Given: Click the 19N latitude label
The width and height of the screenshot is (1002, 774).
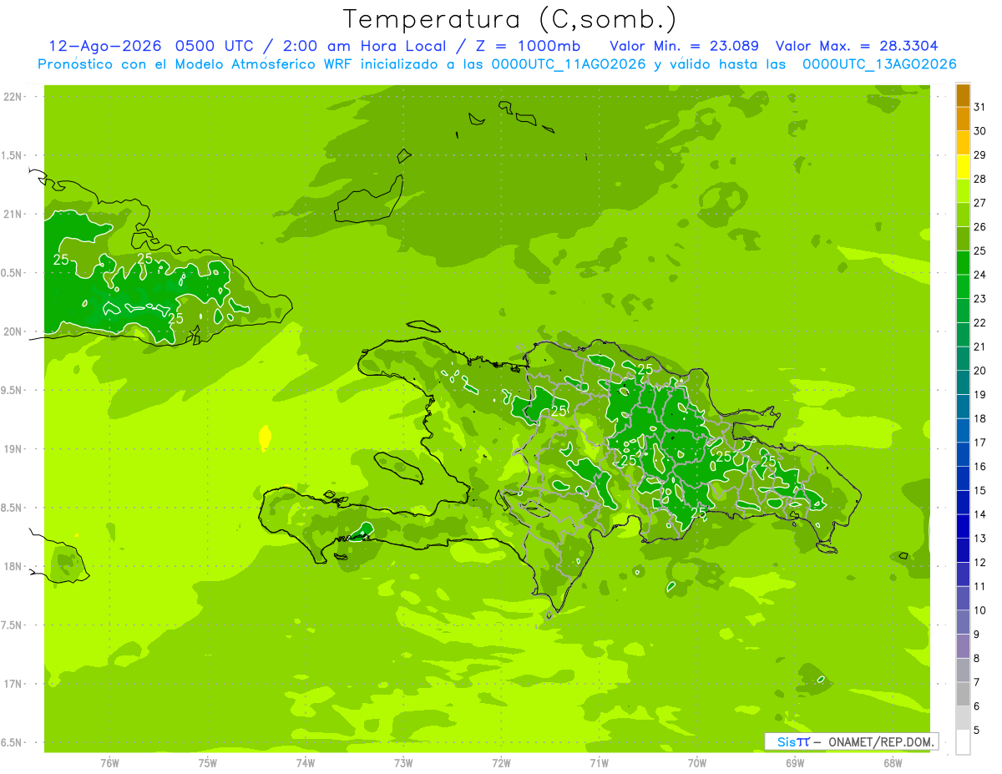Looking at the screenshot, I should click(x=13, y=449).
